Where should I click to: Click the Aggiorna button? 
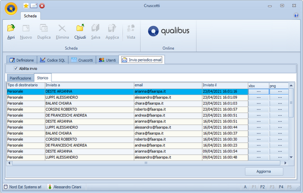(x=264, y=171)
